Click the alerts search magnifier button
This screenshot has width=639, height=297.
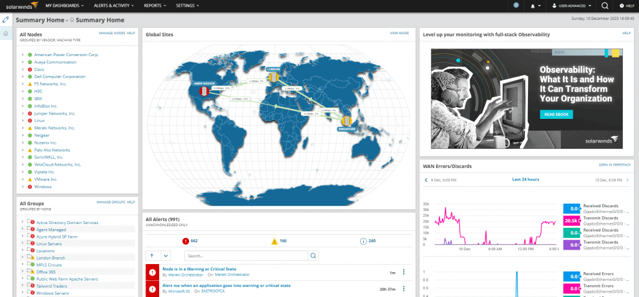[313, 255]
